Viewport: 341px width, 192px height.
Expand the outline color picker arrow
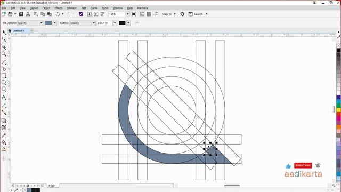click(x=128, y=23)
